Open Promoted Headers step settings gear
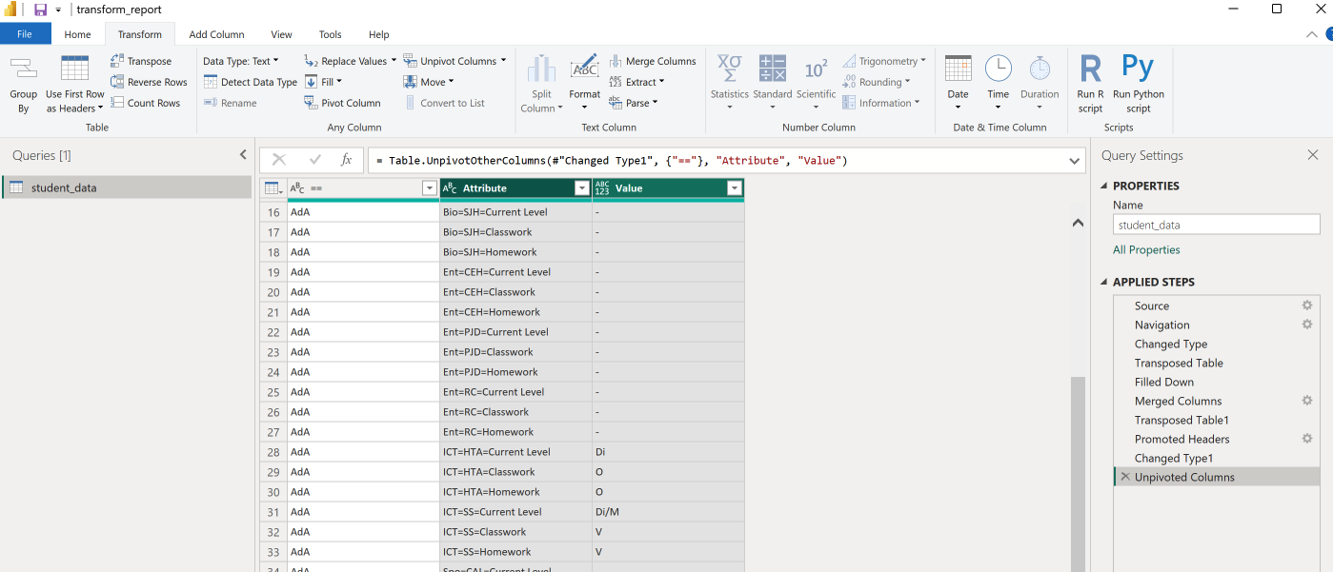 (x=1307, y=439)
